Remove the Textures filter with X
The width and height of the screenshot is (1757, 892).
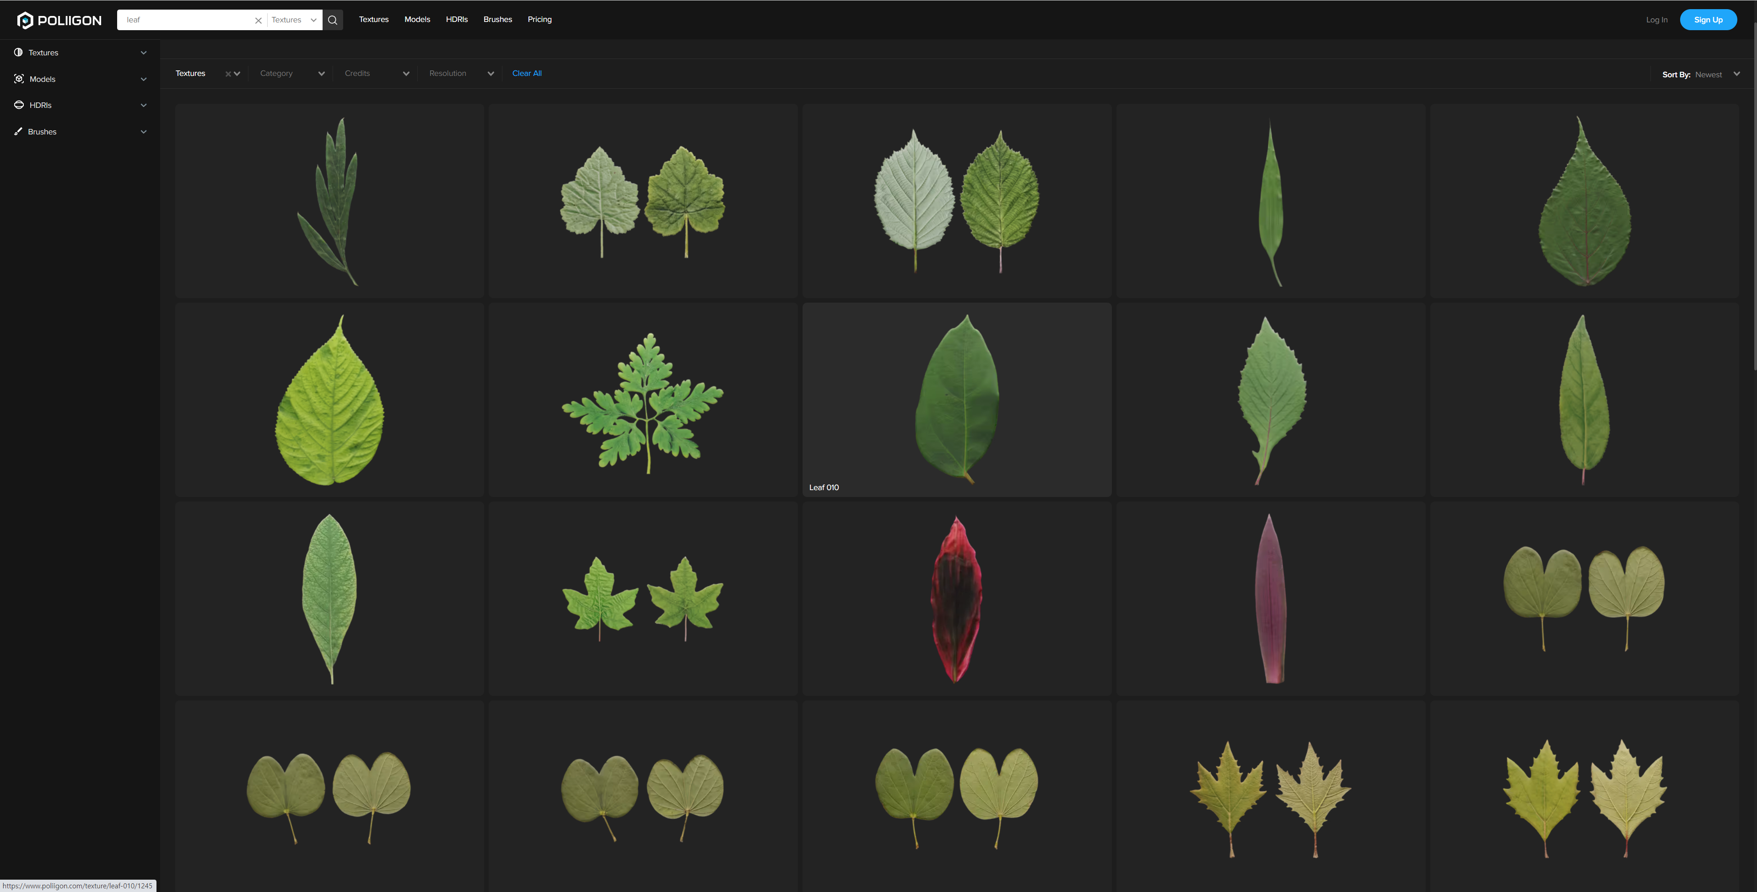(x=228, y=74)
